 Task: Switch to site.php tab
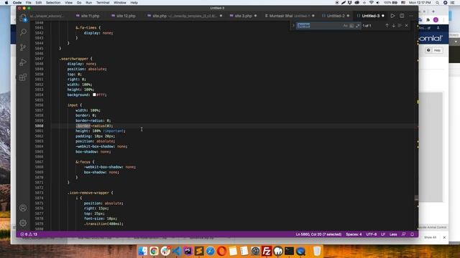185,16
